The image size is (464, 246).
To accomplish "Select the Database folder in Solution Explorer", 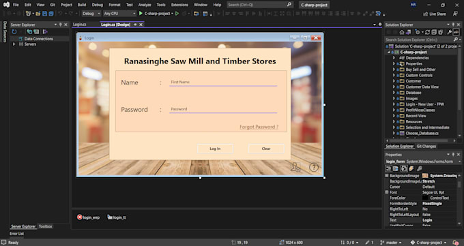I will pyautogui.click(x=413, y=93).
